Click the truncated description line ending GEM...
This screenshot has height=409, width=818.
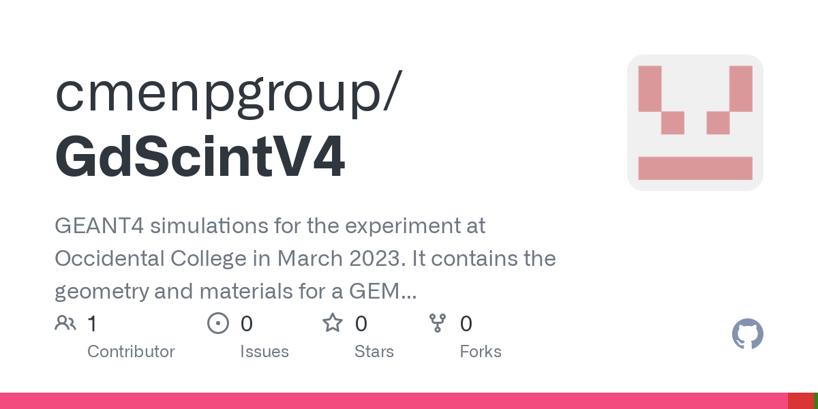click(x=235, y=292)
